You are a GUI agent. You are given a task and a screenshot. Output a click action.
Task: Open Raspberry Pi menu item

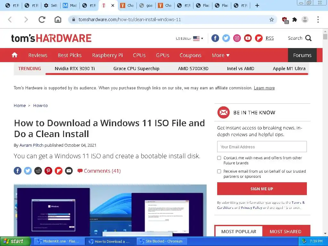107,55
